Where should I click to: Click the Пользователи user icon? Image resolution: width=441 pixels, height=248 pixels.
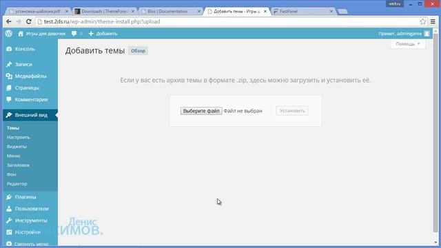9,209
